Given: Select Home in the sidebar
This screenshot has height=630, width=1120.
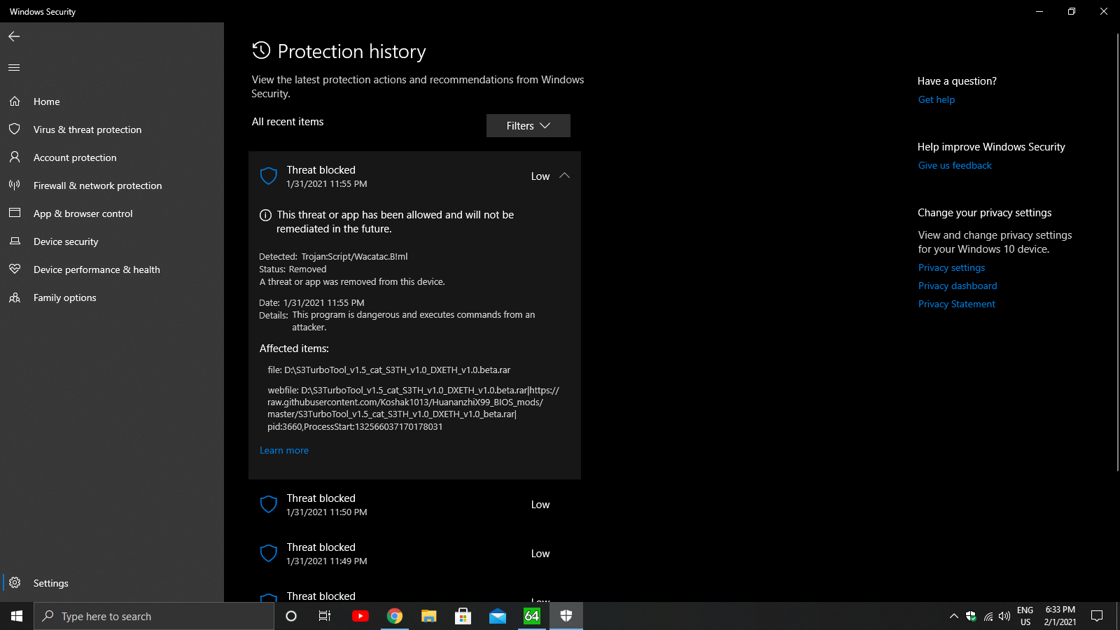Looking at the screenshot, I should point(112,101).
